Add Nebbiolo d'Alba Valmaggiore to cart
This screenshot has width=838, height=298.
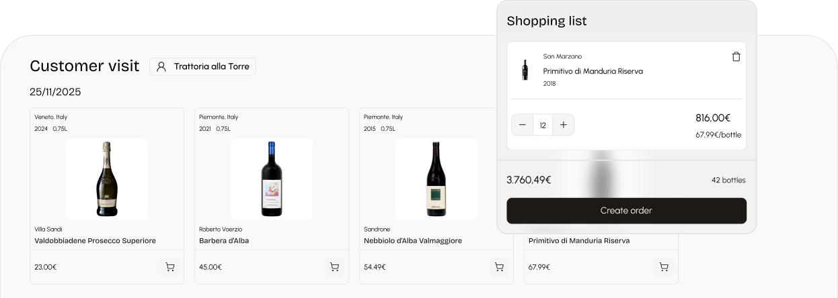pyautogui.click(x=499, y=267)
